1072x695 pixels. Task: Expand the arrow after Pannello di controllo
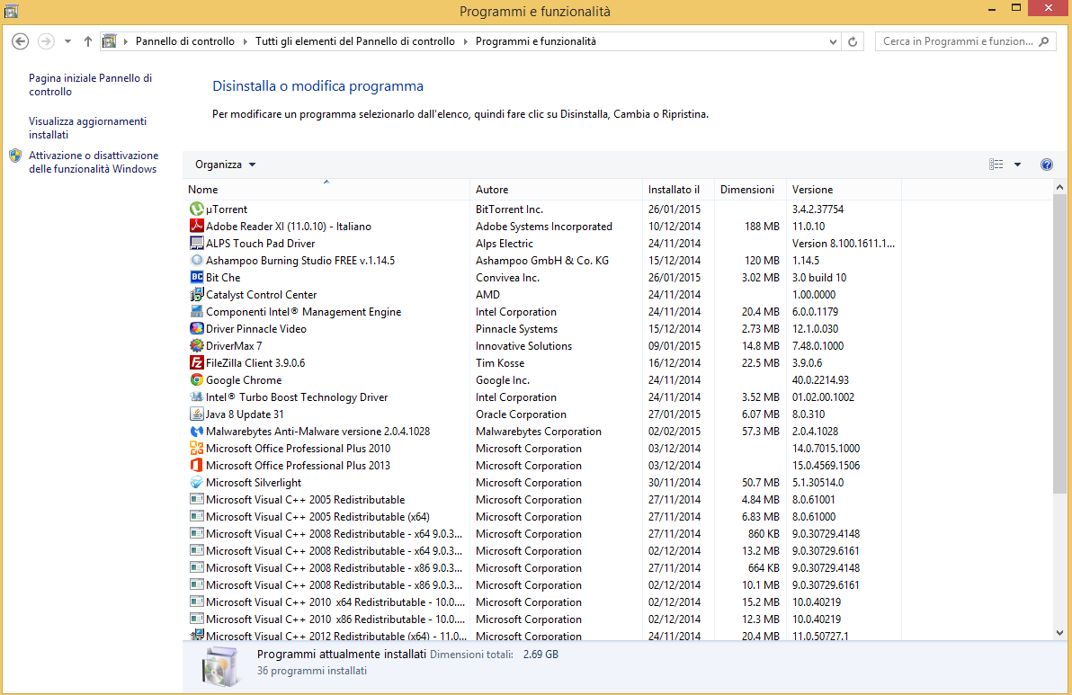(245, 41)
